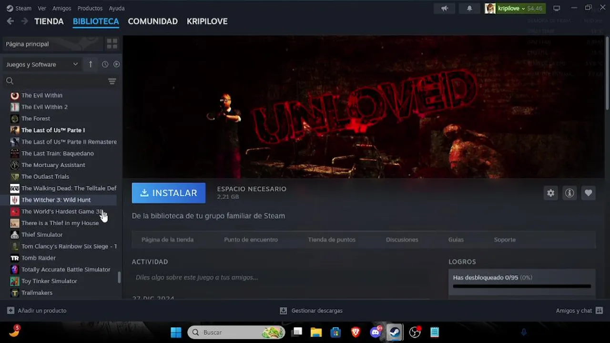This screenshot has height=343, width=610.
Task: Go to the TIENDA tab
Action: tap(49, 21)
